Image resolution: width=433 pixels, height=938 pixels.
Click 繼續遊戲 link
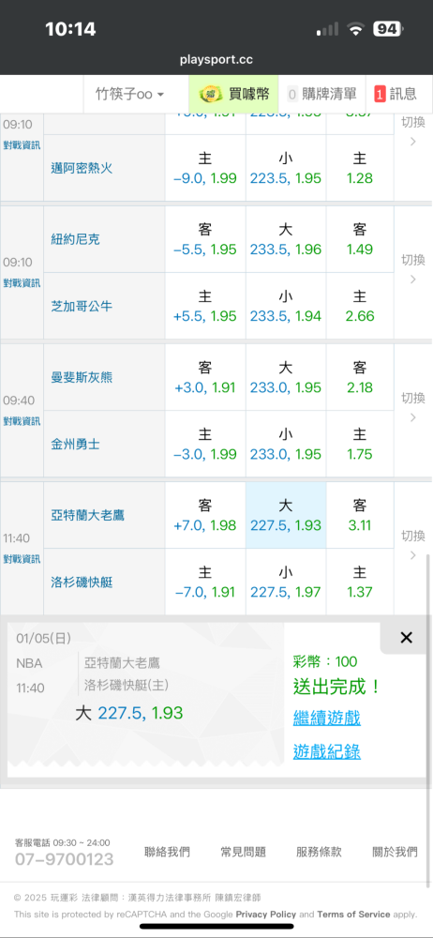[326, 718]
